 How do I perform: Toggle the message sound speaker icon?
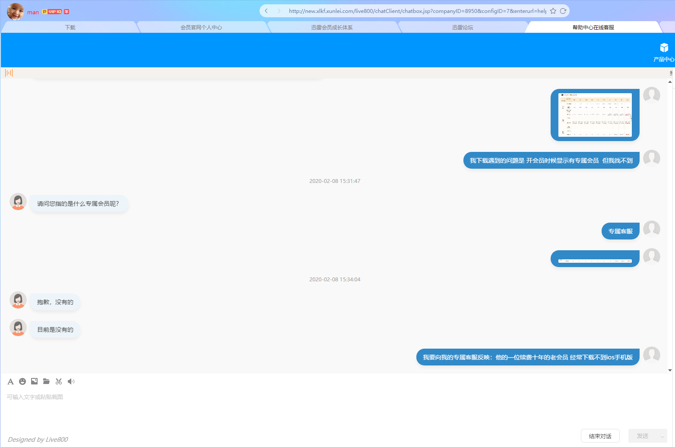[71, 381]
